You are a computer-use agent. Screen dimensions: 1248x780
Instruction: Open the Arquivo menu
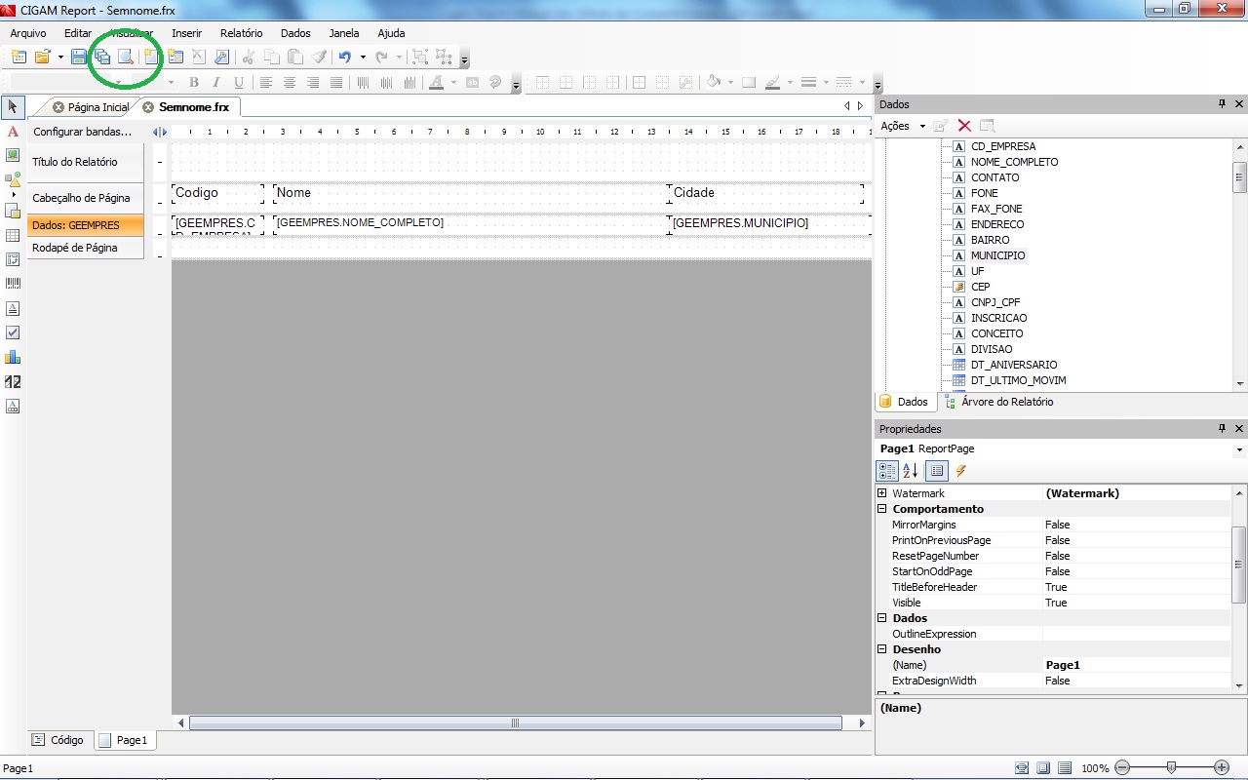tap(28, 33)
